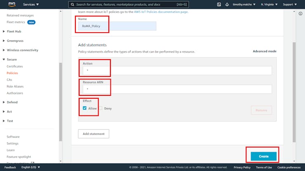The image size is (305, 171).
Task: Open the info panel icon at right
Action: [300, 14]
